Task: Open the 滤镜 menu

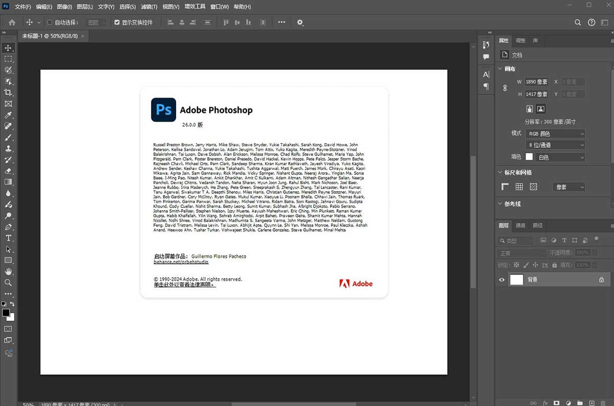Action: (x=149, y=6)
